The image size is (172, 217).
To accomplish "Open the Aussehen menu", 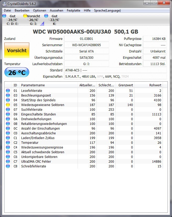I will click(56, 10).
